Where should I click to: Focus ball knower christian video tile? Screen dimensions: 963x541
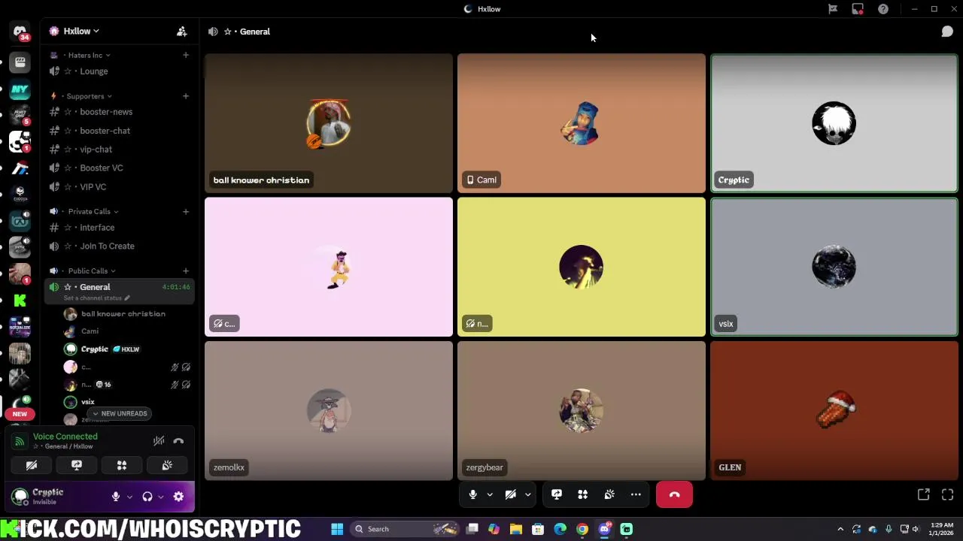pyautogui.click(x=329, y=123)
